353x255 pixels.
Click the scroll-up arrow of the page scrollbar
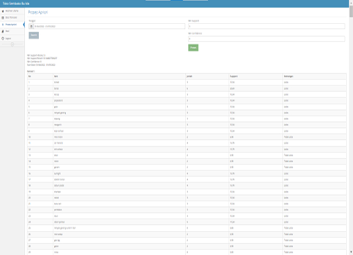click(x=351, y=2)
